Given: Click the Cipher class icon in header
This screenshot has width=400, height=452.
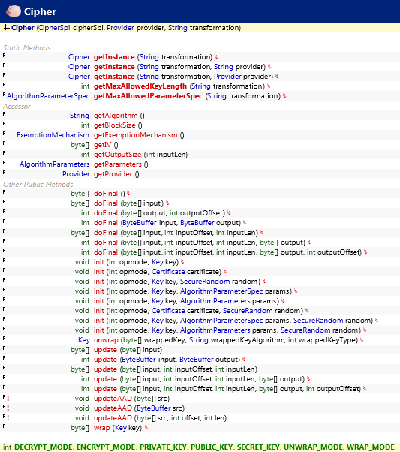Looking at the screenshot, I should 14,11.
